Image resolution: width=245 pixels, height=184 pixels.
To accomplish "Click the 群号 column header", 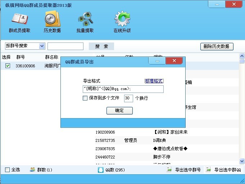I will click(x=21, y=57).
